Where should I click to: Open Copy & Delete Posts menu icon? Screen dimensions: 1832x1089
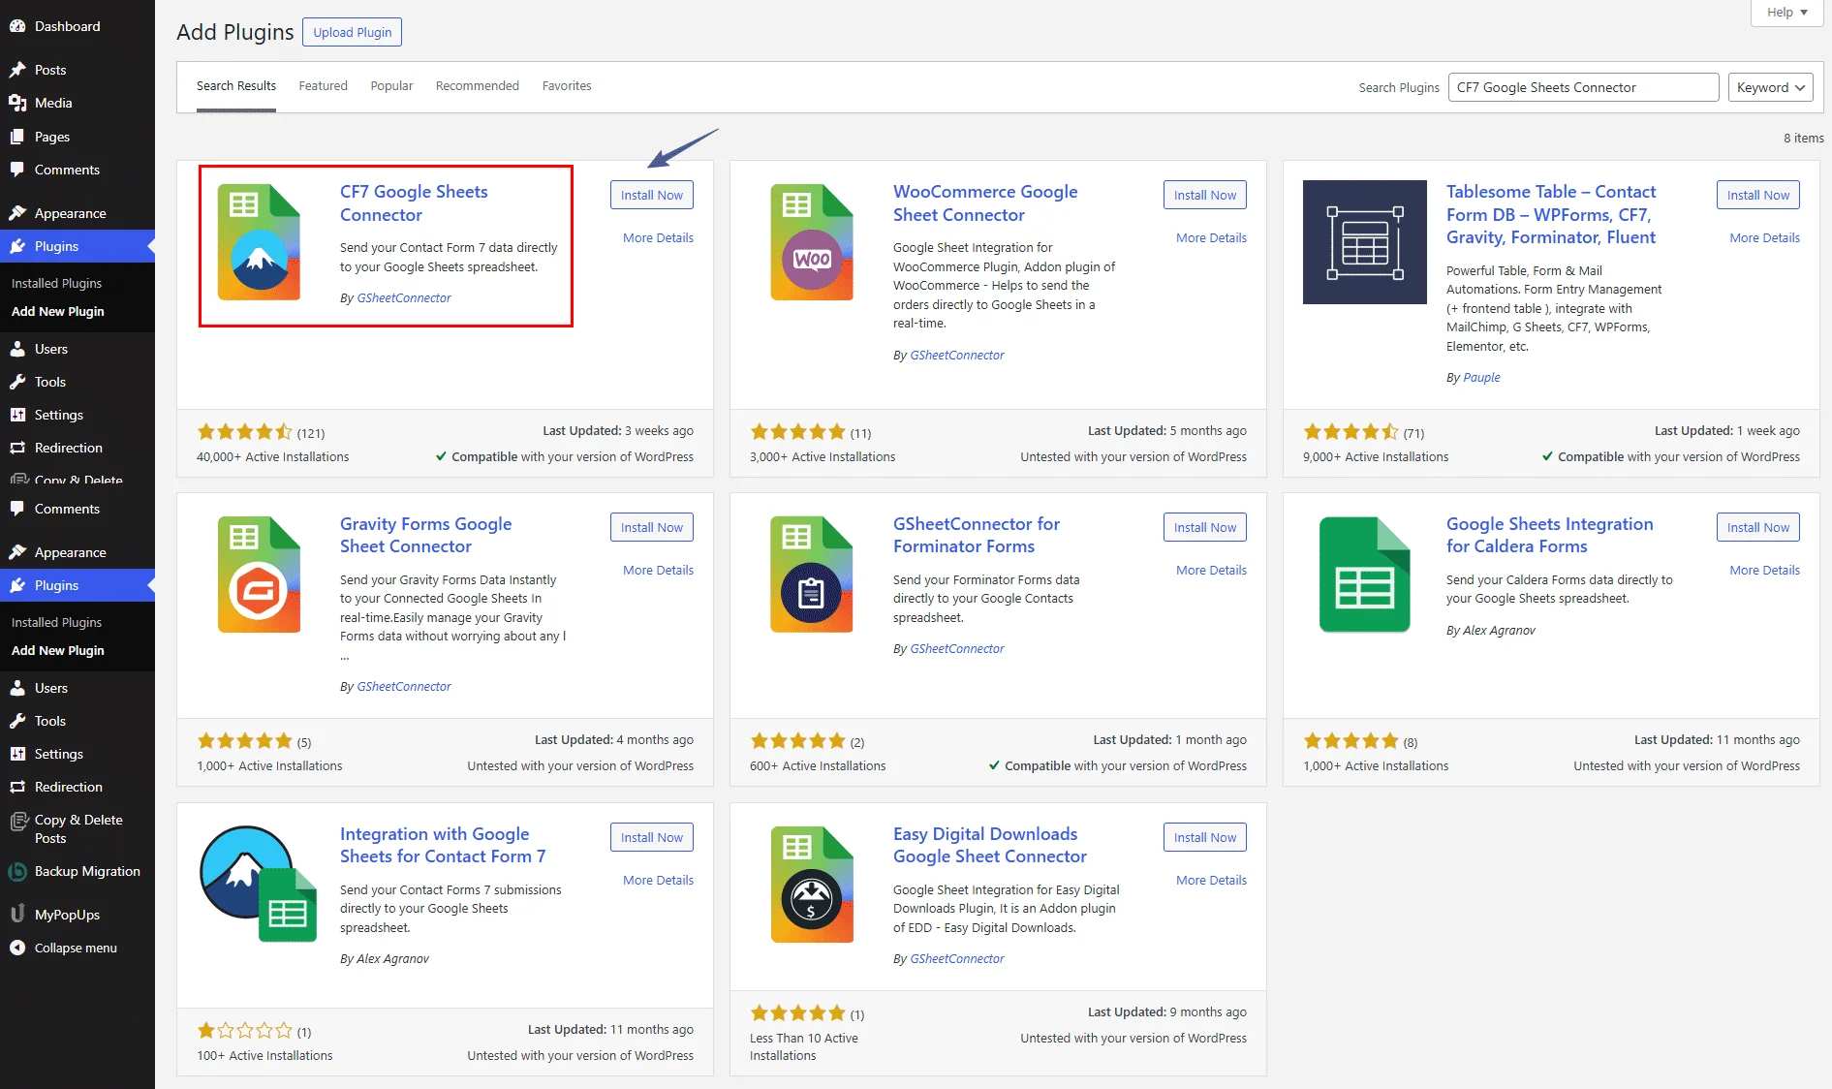click(17, 822)
